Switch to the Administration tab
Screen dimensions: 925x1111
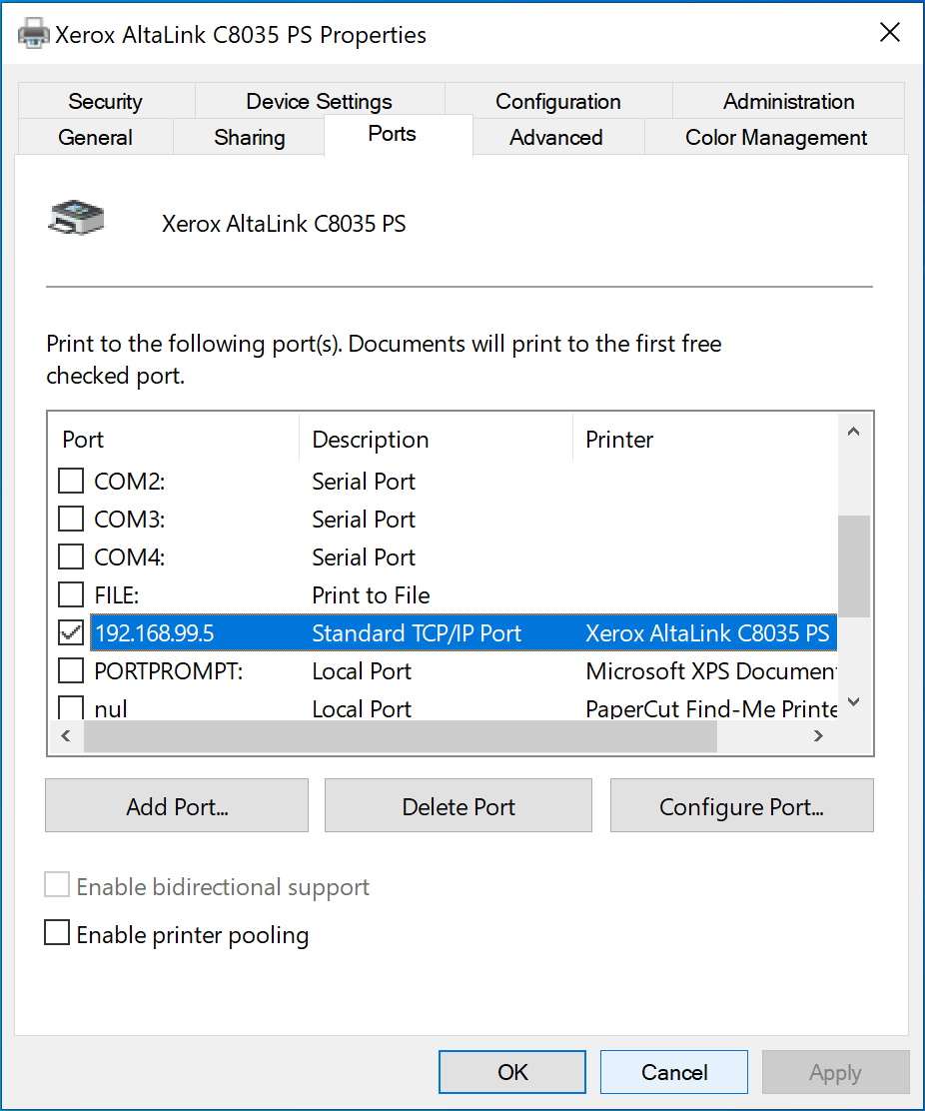click(788, 101)
